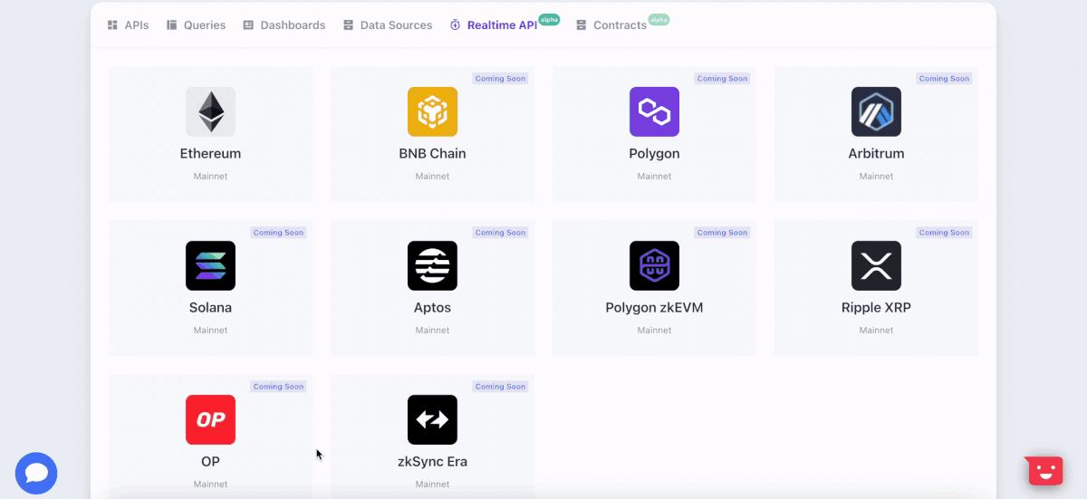1087x499 pixels.
Task: Click the Ripple XRP name label
Action: click(x=876, y=308)
